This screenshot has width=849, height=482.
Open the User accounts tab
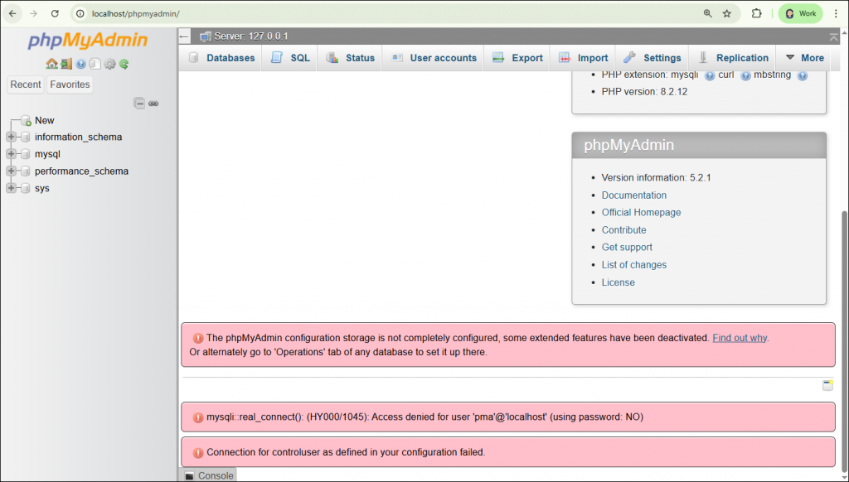(434, 58)
